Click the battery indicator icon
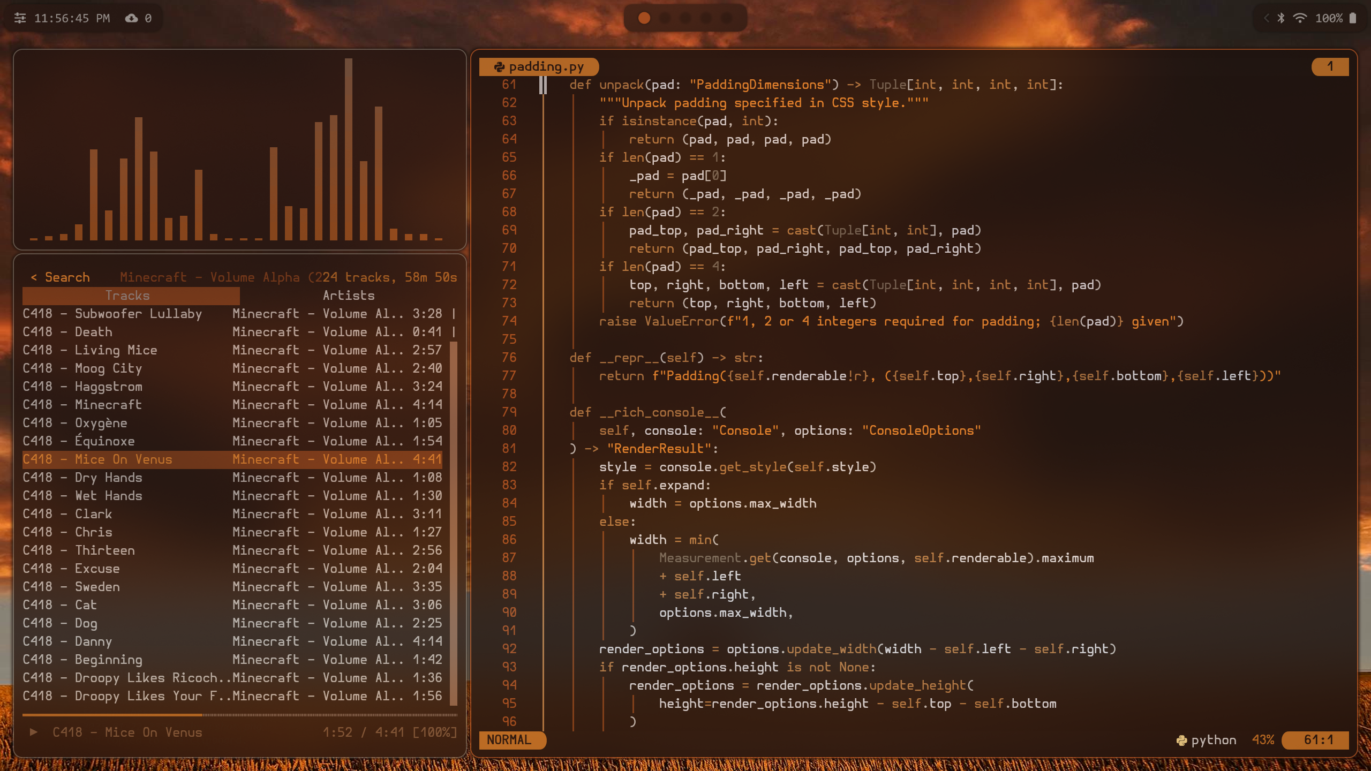 coord(1353,18)
